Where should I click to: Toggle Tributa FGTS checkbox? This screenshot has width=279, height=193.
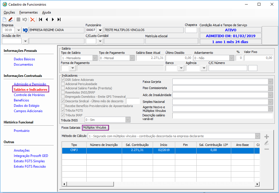pyautogui.click(x=63, y=110)
